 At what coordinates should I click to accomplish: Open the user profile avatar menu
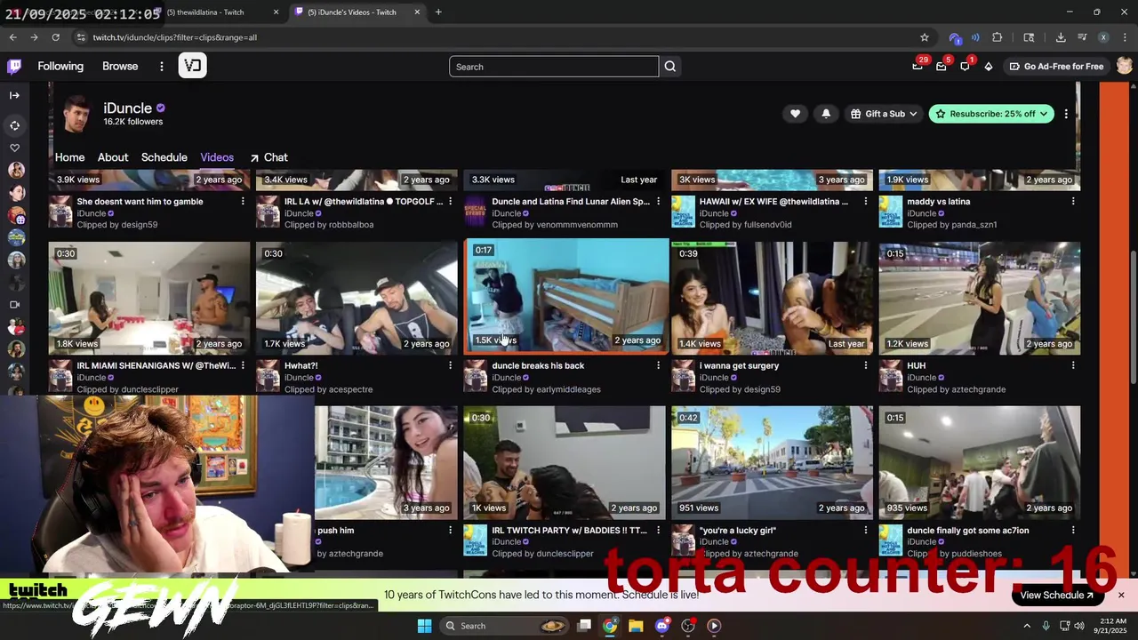(x=1125, y=66)
